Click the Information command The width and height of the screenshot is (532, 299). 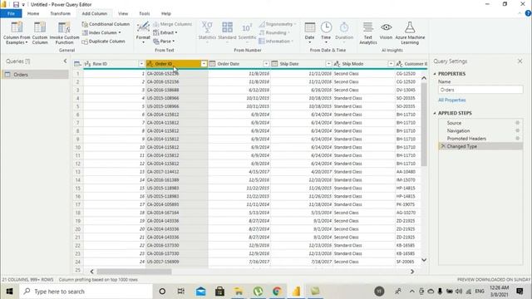pos(276,42)
